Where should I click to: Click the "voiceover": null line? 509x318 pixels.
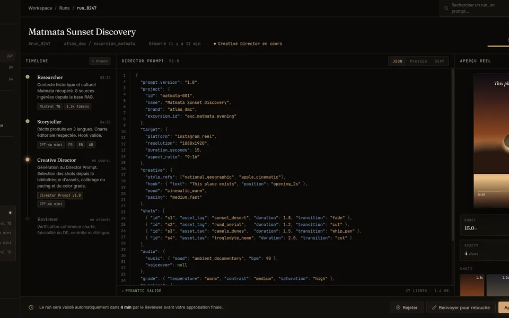tap(166, 265)
